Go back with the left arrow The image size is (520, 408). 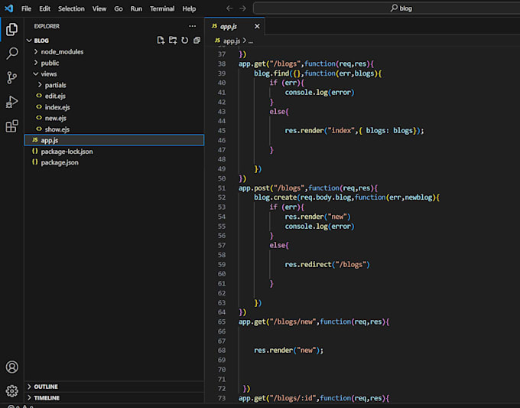(229, 8)
